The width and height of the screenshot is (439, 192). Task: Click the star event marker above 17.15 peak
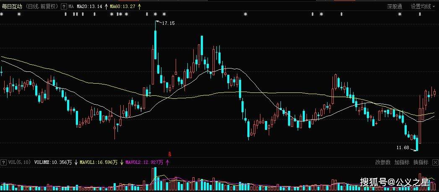(156, 14)
